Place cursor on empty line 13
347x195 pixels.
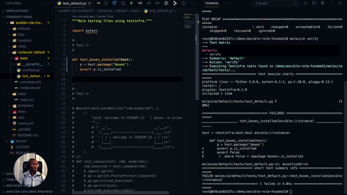(x=127, y=79)
